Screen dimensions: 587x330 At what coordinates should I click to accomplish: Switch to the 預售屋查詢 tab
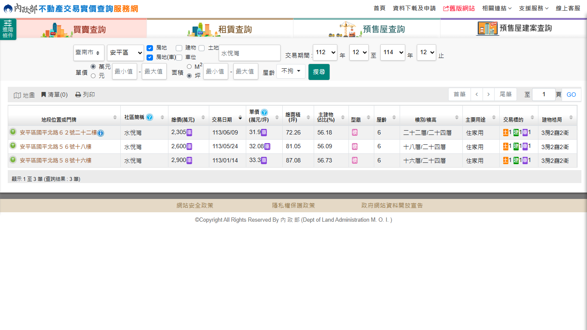pyautogui.click(x=367, y=29)
